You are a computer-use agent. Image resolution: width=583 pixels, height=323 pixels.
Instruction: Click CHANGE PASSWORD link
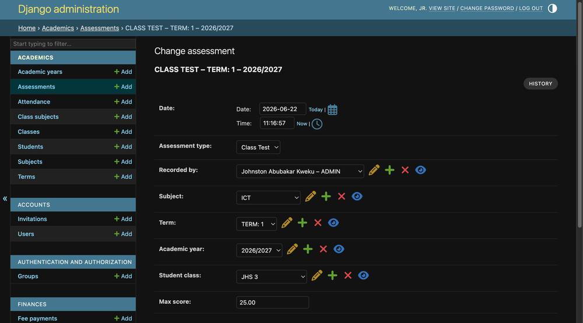click(x=487, y=8)
